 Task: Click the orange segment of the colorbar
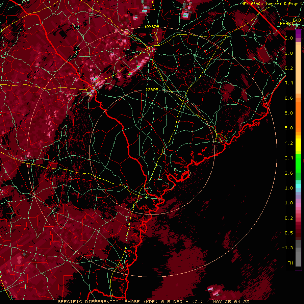coord(298,116)
